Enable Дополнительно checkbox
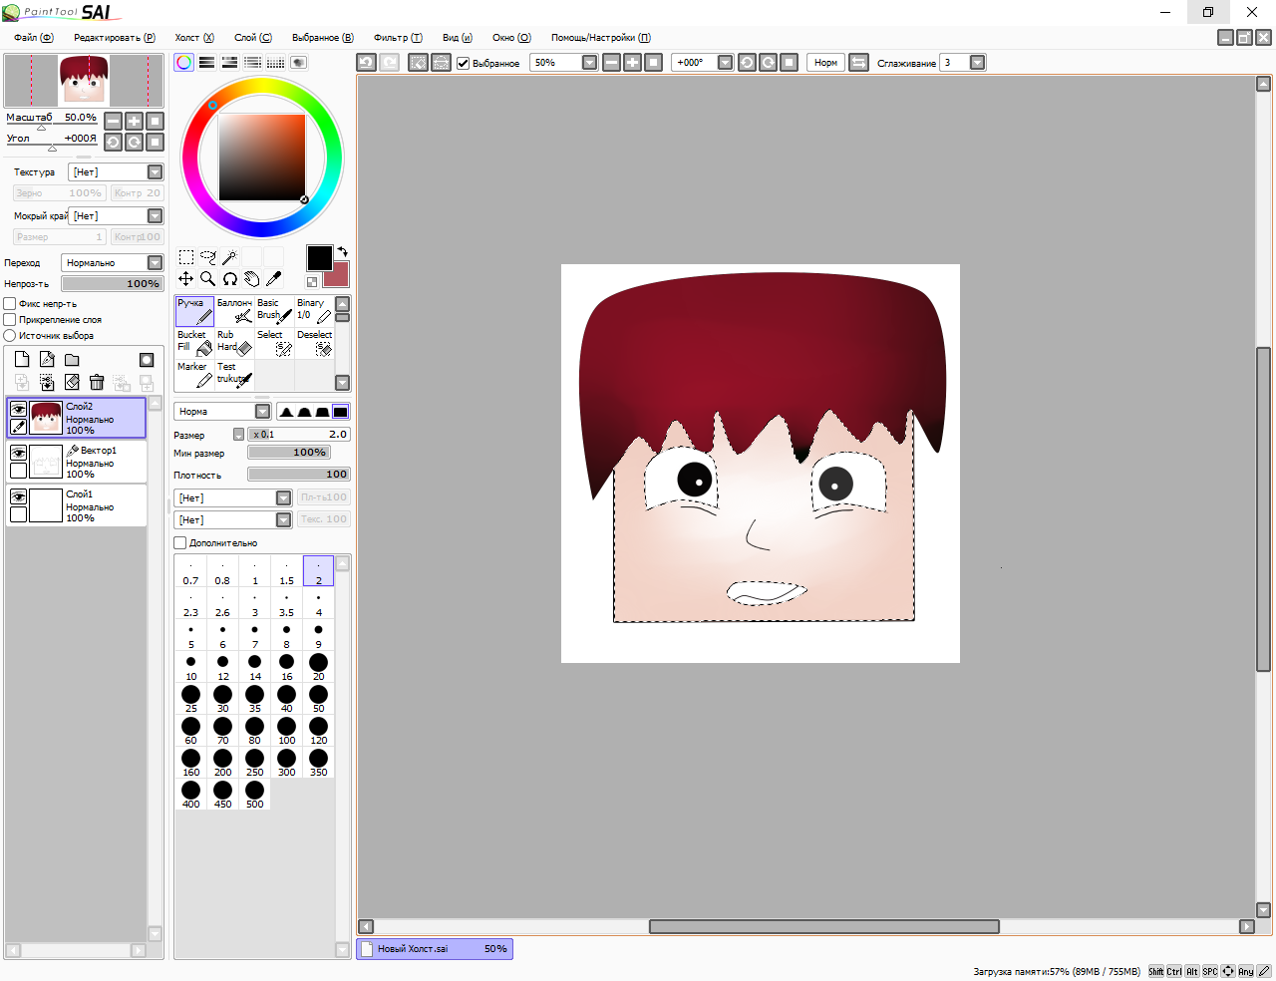 (x=180, y=543)
